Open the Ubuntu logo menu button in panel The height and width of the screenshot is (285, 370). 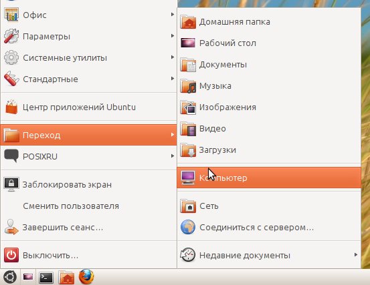10,277
